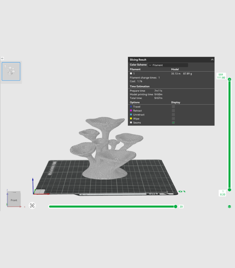Click the magenta Retract color swatch
The width and height of the screenshot is (235, 268).
(x=131, y=111)
